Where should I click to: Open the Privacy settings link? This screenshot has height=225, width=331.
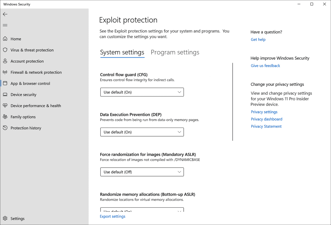(x=264, y=112)
